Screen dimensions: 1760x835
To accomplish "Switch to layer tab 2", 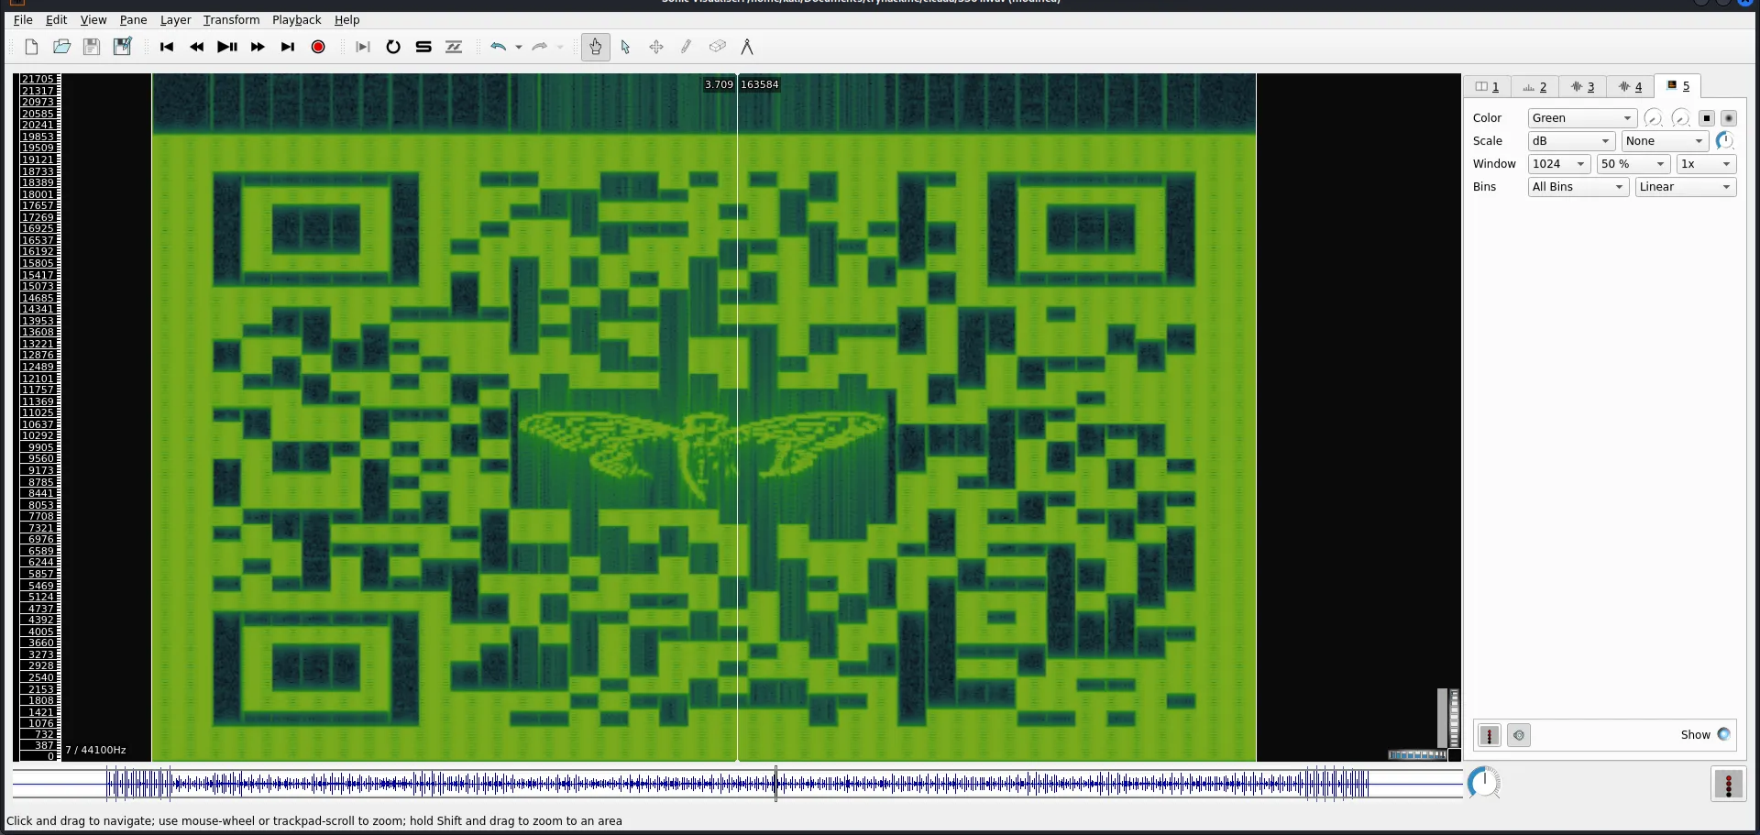I will [1534, 87].
